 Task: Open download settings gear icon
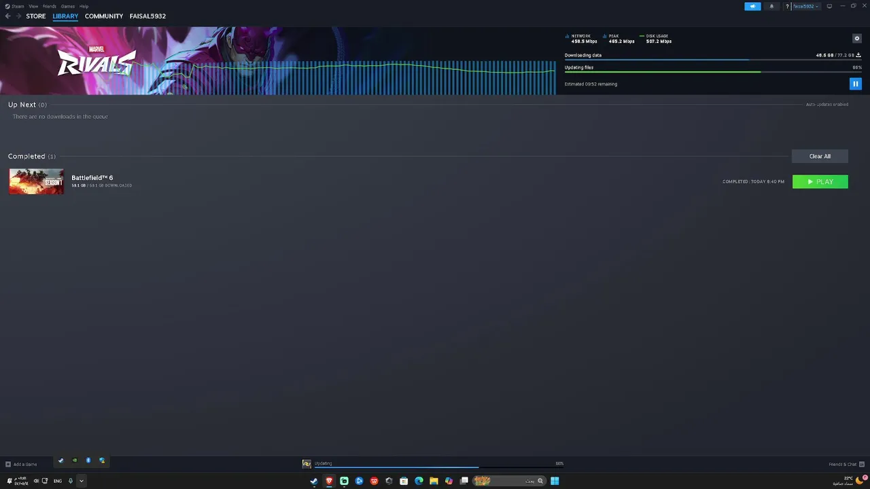856,38
